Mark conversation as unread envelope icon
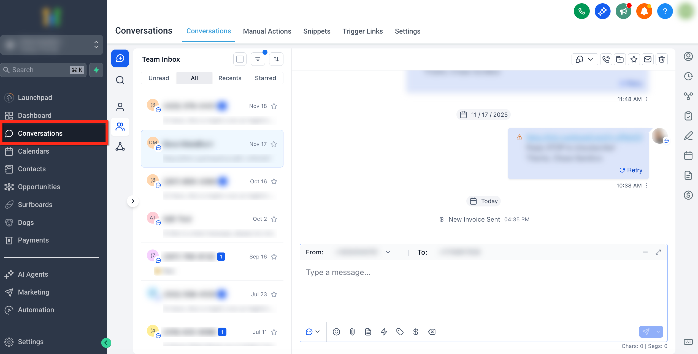The image size is (698, 354). tap(648, 59)
